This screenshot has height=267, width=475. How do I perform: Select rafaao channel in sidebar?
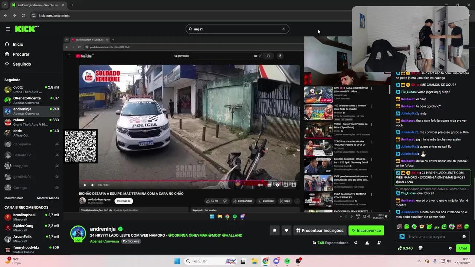tap(32, 122)
